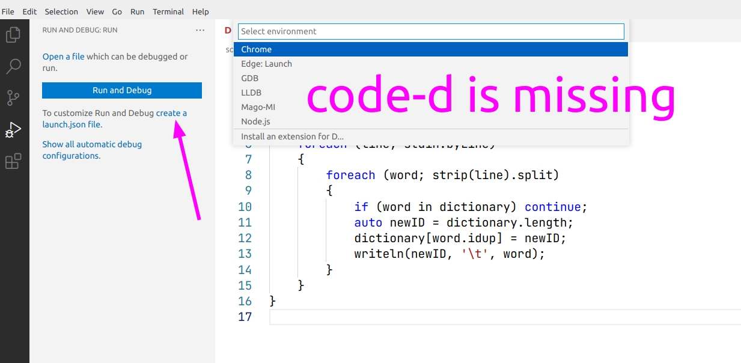Click the 'if' keyword on line 10
This screenshot has width=741, height=363.
click(x=361, y=207)
